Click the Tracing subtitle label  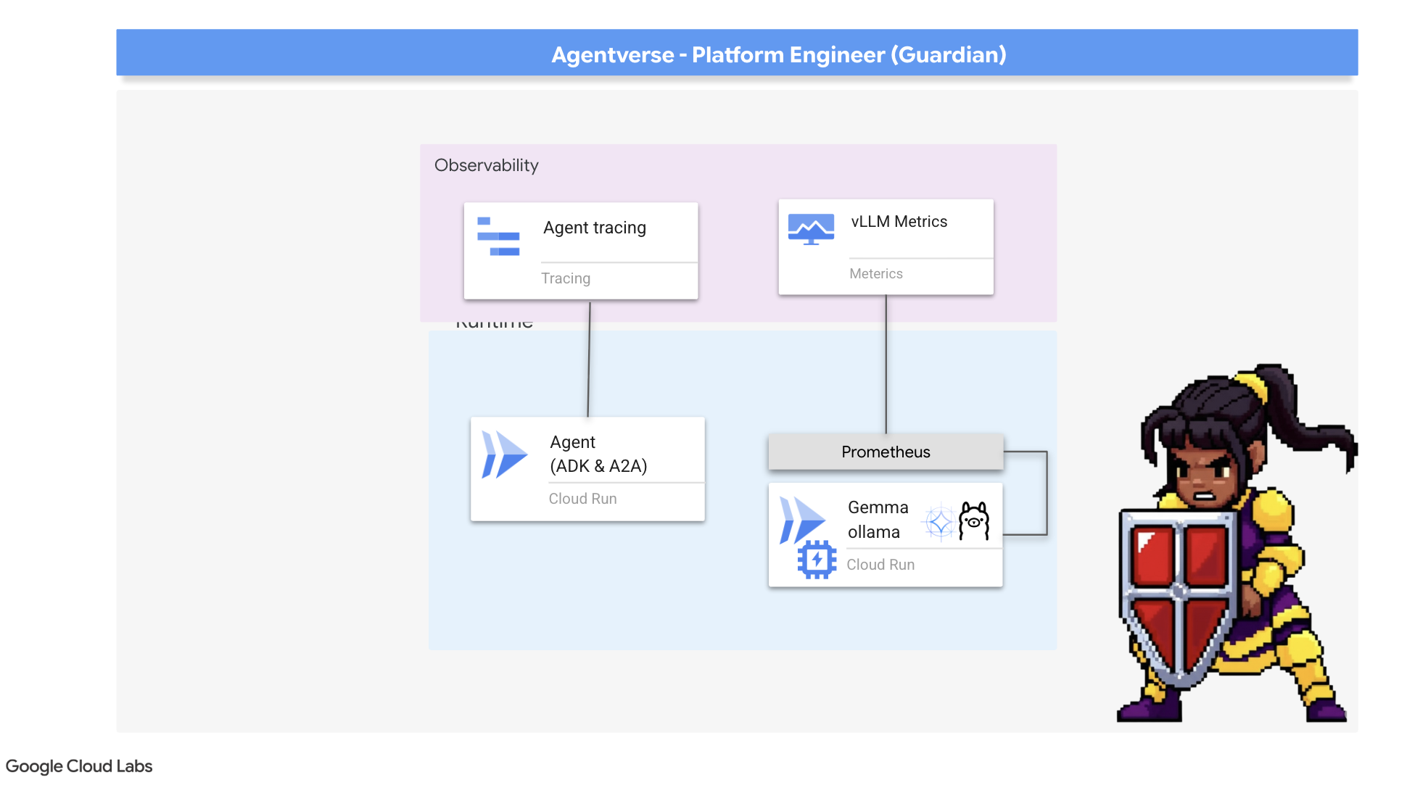coord(565,278)
